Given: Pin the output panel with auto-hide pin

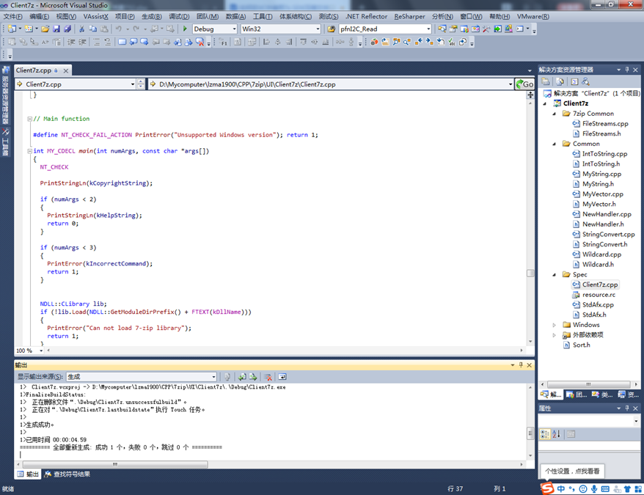Looking at the screenshot, I should [x=521, y=364].
